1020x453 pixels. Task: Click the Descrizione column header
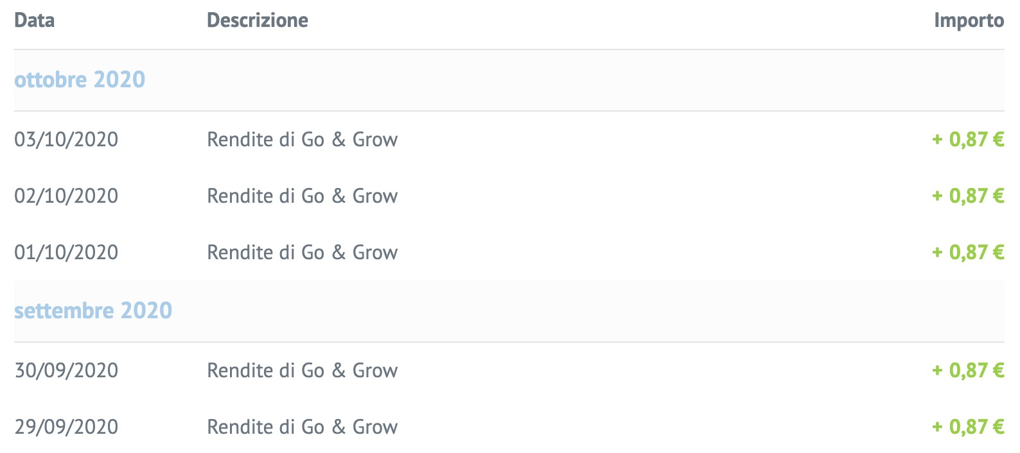point(257,21)
